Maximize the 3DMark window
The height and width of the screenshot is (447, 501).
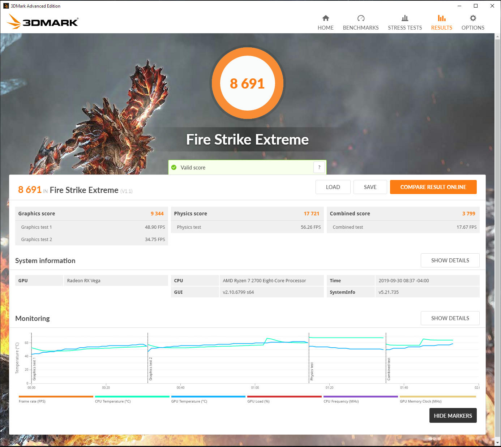tap(476, 6)
